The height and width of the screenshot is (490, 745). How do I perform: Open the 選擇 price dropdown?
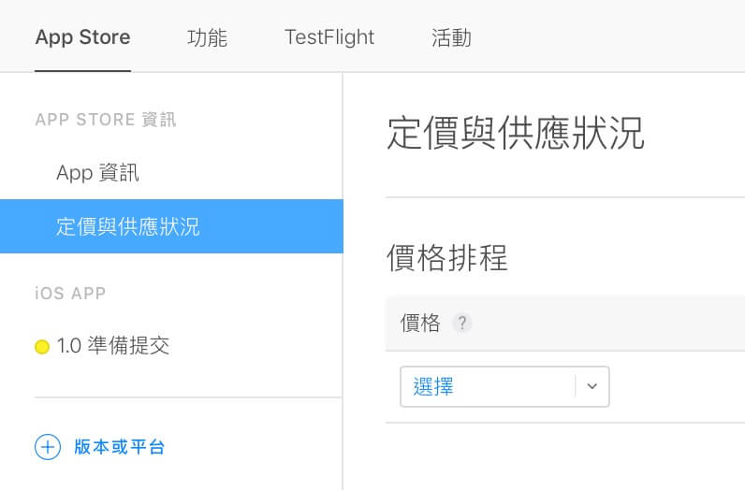(x=504, y=386)
